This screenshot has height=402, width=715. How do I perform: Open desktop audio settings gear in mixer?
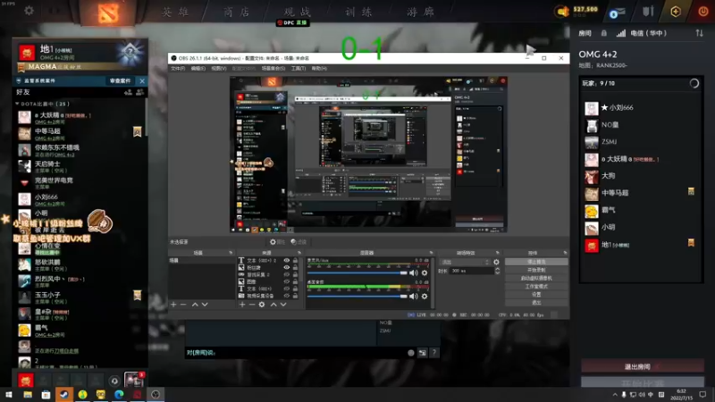(x=425, y=297)
